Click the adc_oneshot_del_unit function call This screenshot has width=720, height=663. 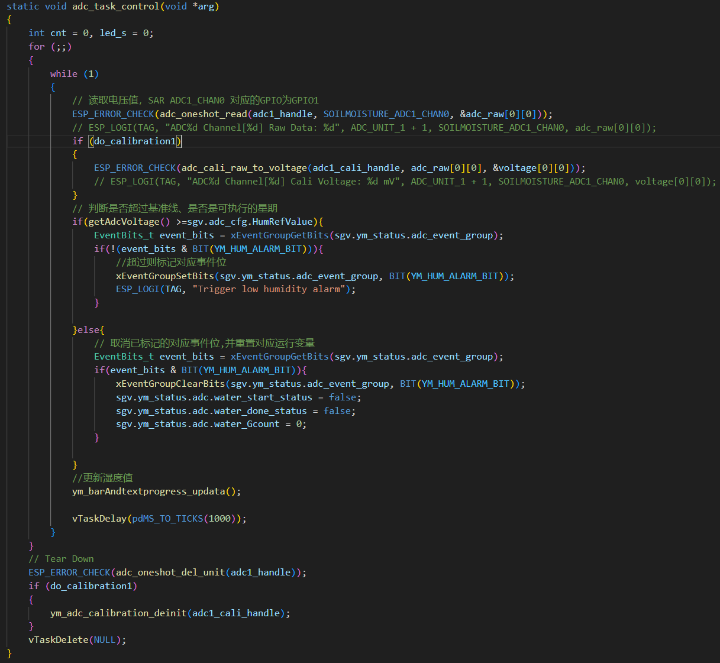170,573
